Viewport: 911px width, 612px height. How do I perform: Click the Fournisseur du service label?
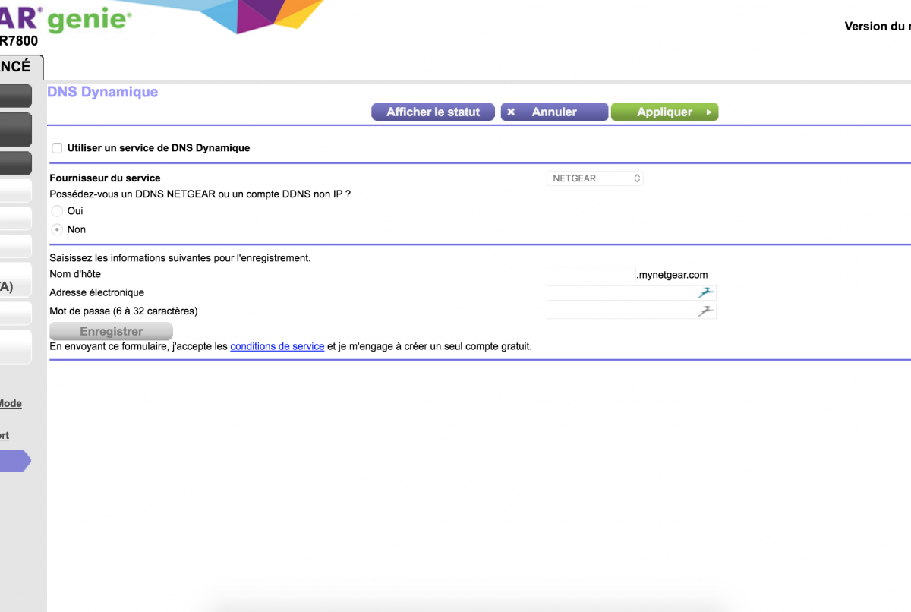(105, 178)
